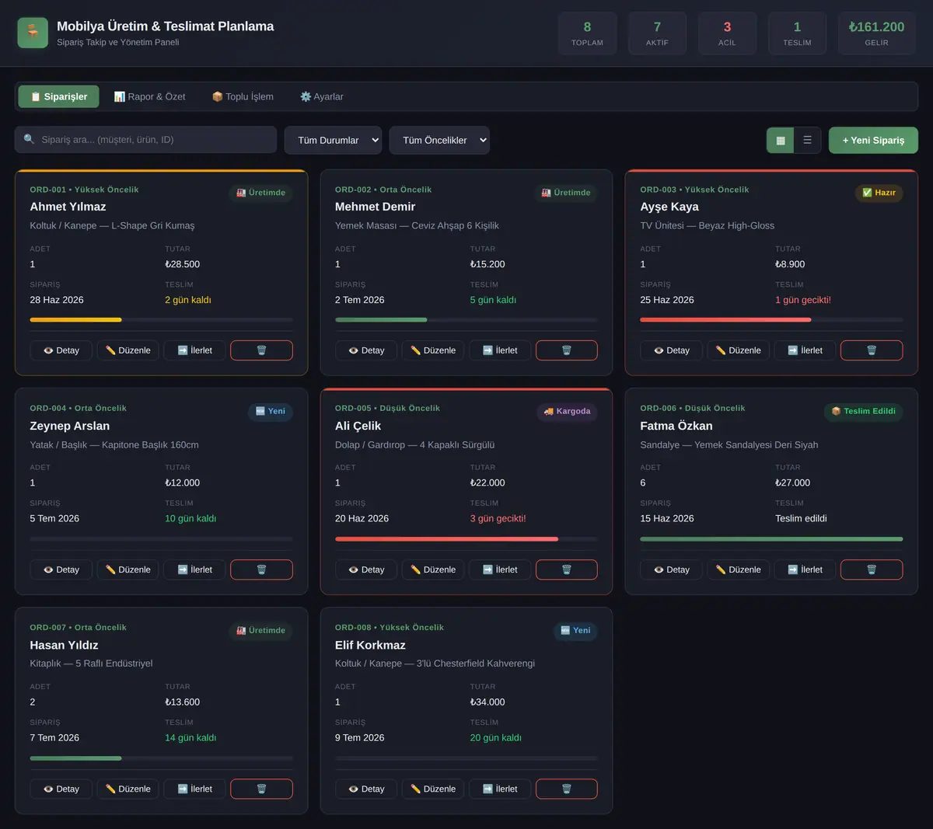The width and height of the screenshot is (933, 829).
Task: Click trash icon on Elif Korkmaz card
Action: pyautogui.click(x=567, y=789)
